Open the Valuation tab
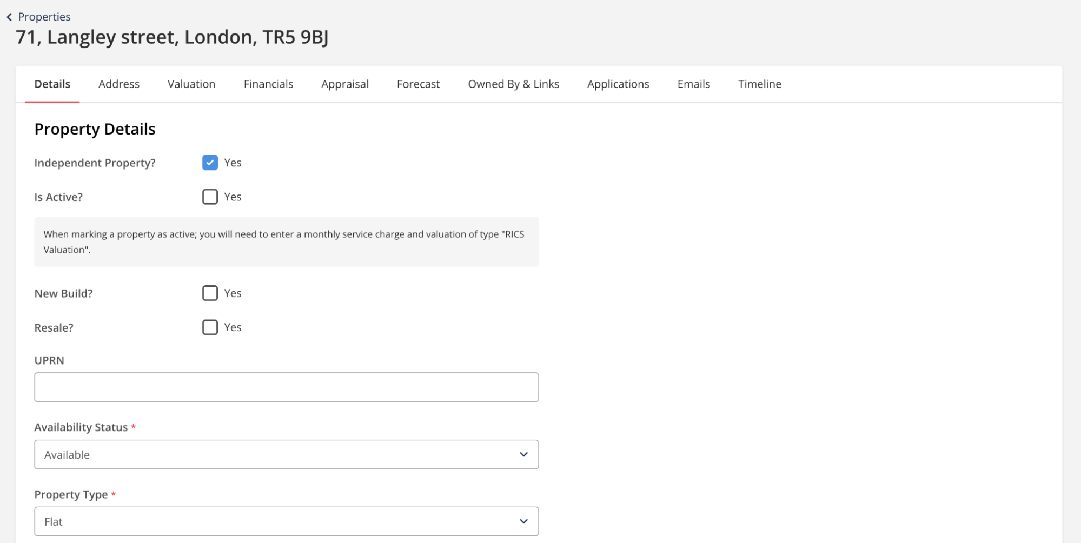Image resolution: width=1081 pixels, height=544 pixels. 191,84
